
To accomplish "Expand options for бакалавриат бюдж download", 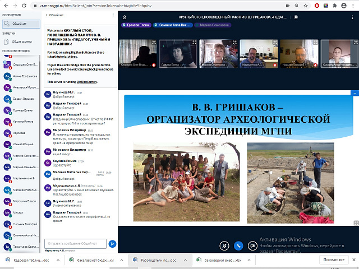I will (x=122, y=260).
